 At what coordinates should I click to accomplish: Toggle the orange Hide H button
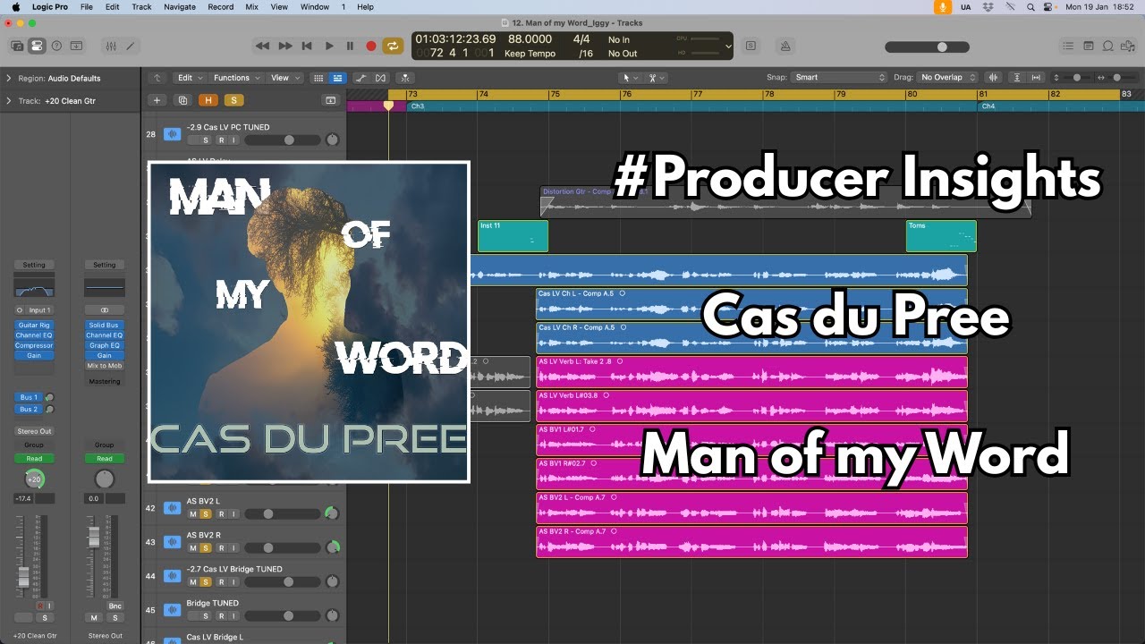(208, 101)
